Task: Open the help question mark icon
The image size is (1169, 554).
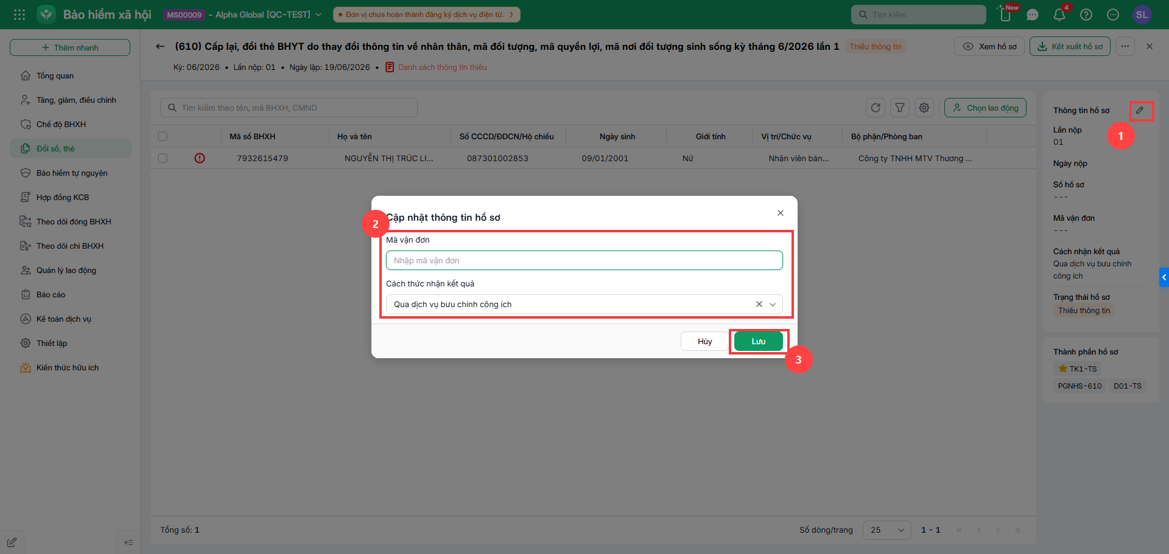Action: click(x=1086, y=15)
